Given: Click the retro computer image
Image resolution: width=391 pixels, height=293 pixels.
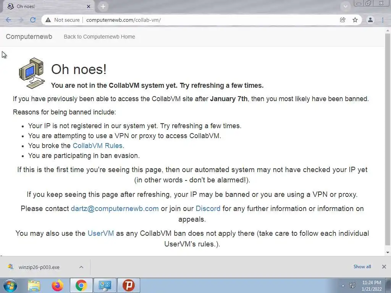Looking at the screenshot, I should point(32,73).
